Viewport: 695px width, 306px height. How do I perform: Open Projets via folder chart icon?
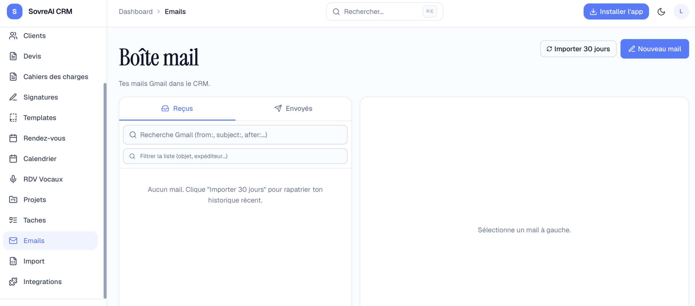click(13, 200)
